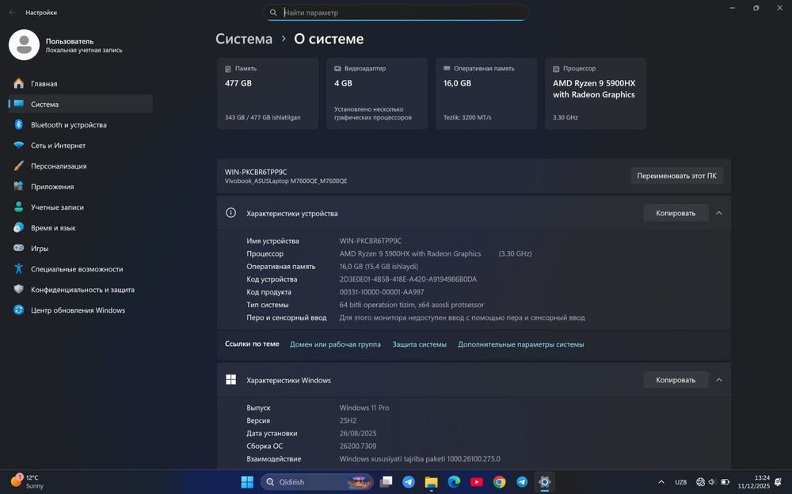Collapse the Характеристики устройства section chevron
Image resolution: width=792 pixels, height=494 pixels.
(x=719, y=213)
